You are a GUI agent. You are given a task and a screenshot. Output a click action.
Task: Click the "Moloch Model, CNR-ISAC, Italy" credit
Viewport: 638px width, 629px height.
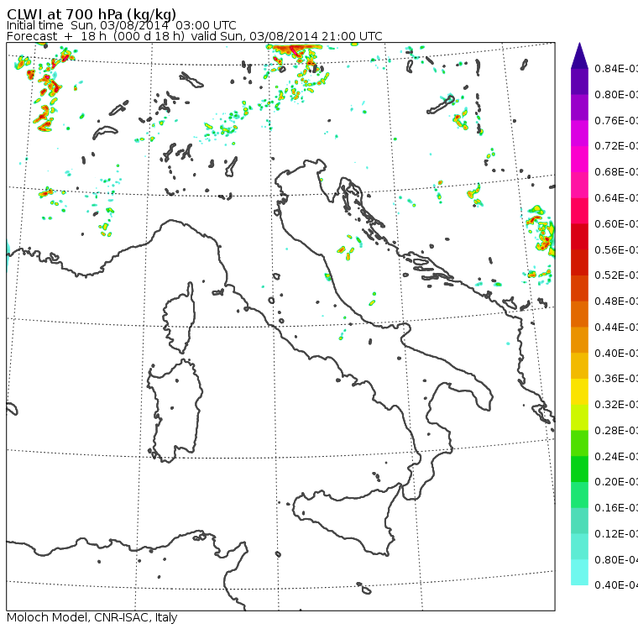tap(92, 617)
